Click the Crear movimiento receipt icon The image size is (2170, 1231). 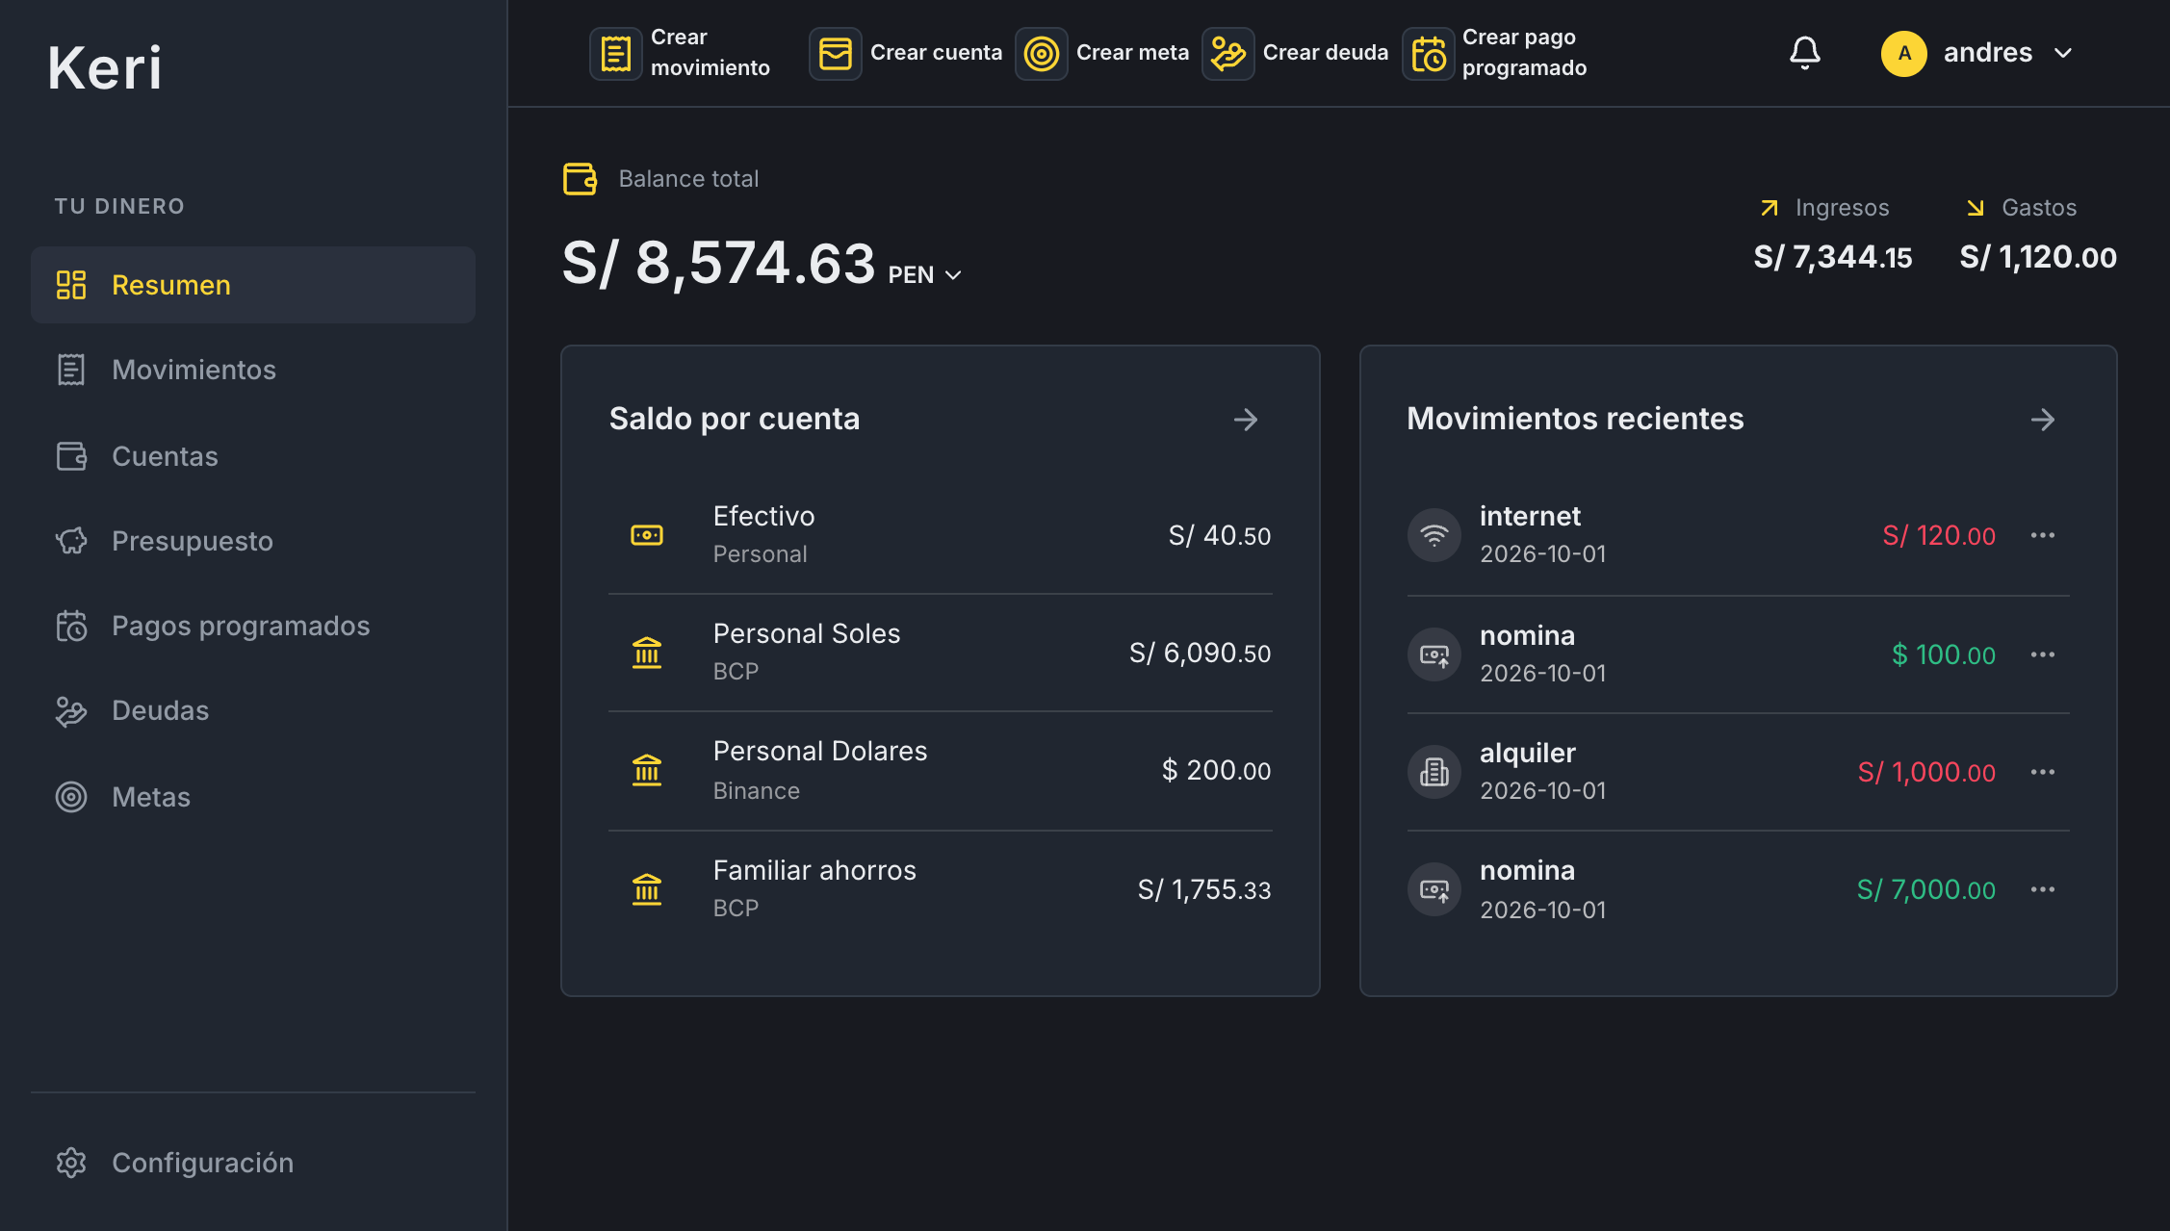pos(615,53)
